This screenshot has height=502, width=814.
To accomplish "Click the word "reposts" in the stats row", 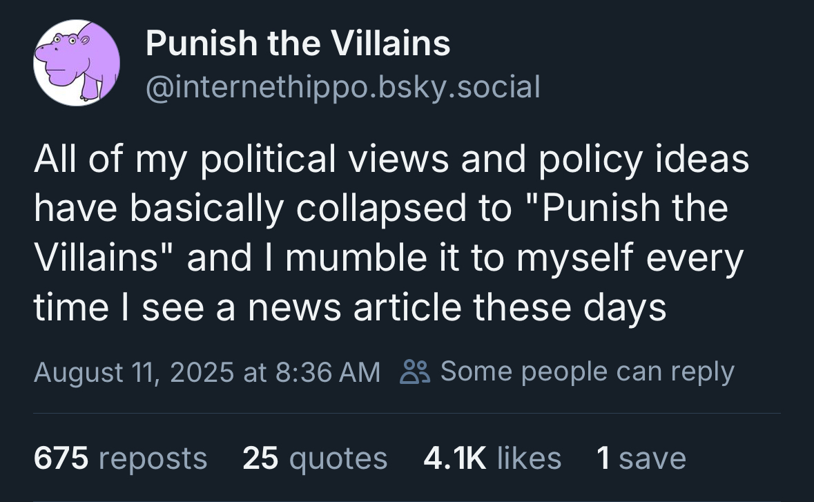I will tap(153, 458).
